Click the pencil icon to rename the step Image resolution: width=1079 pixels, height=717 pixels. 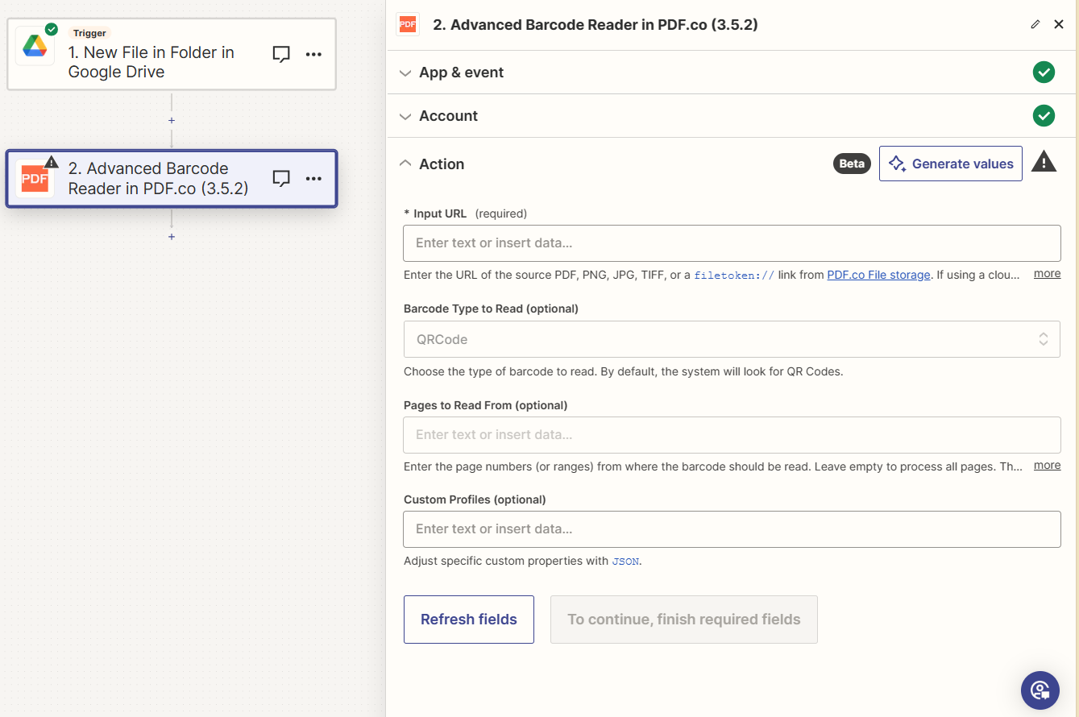[1035, 24]
